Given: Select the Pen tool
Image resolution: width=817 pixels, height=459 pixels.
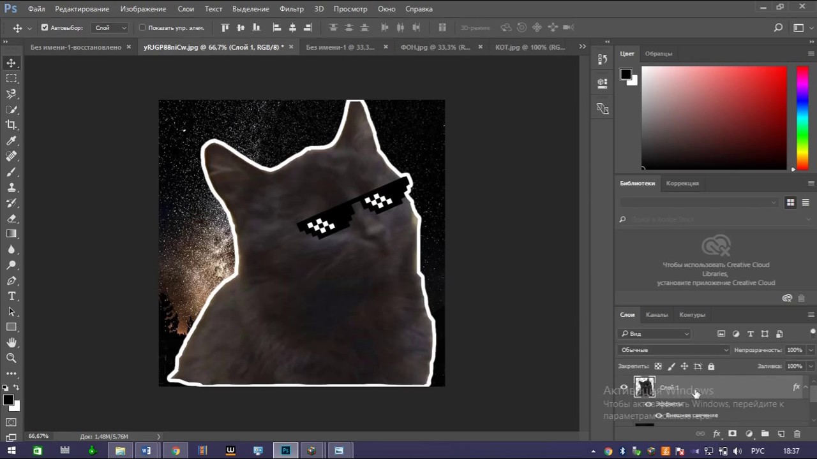Looking at the screenshot, I should tap(11, 280).
